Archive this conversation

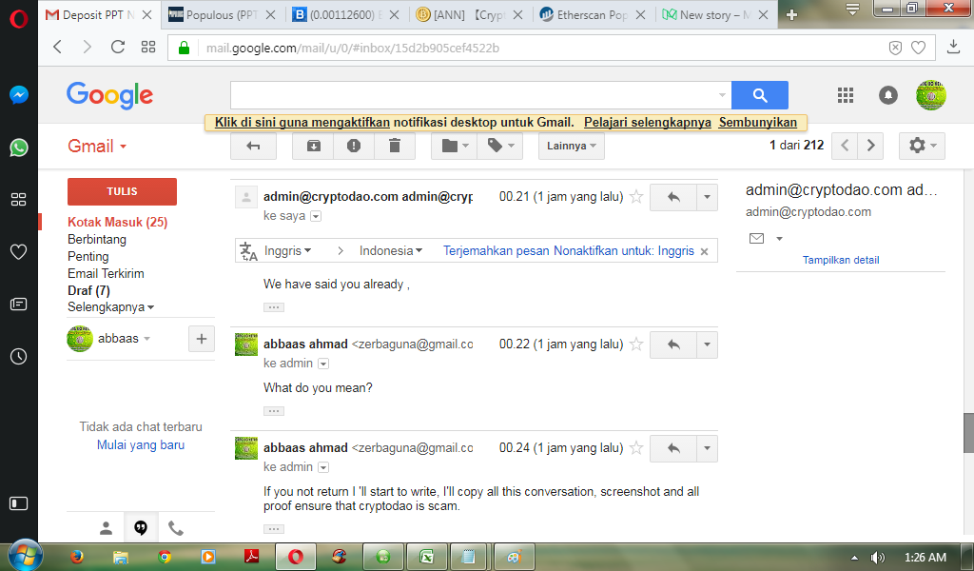[314, 146]
